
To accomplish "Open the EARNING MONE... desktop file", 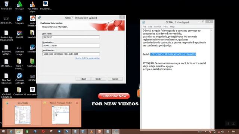I will pos(6,50).
